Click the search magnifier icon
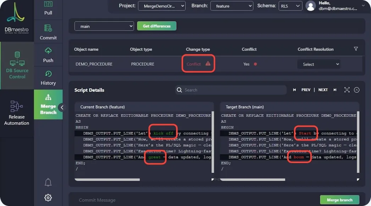This screenshot has height=206, width=371. point(179,90)
